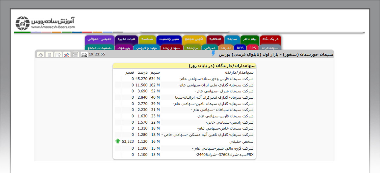Click the document arrow export icon
This screenshot has height=173, width=380.
58,55
